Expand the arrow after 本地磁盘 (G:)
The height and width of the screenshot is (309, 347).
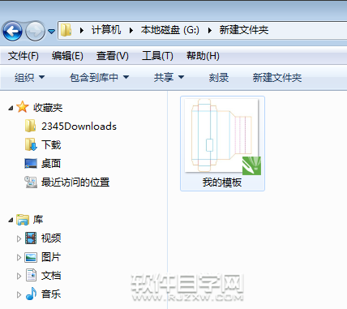pyautogui.click(x=209, y=30)
